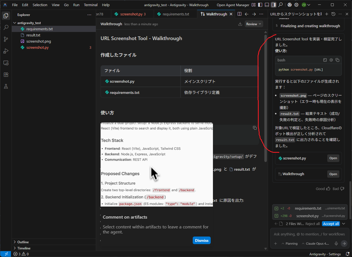This screenshot has height=257, width=352.
Task: Open the Selection menu
Action: click(40, 5)
